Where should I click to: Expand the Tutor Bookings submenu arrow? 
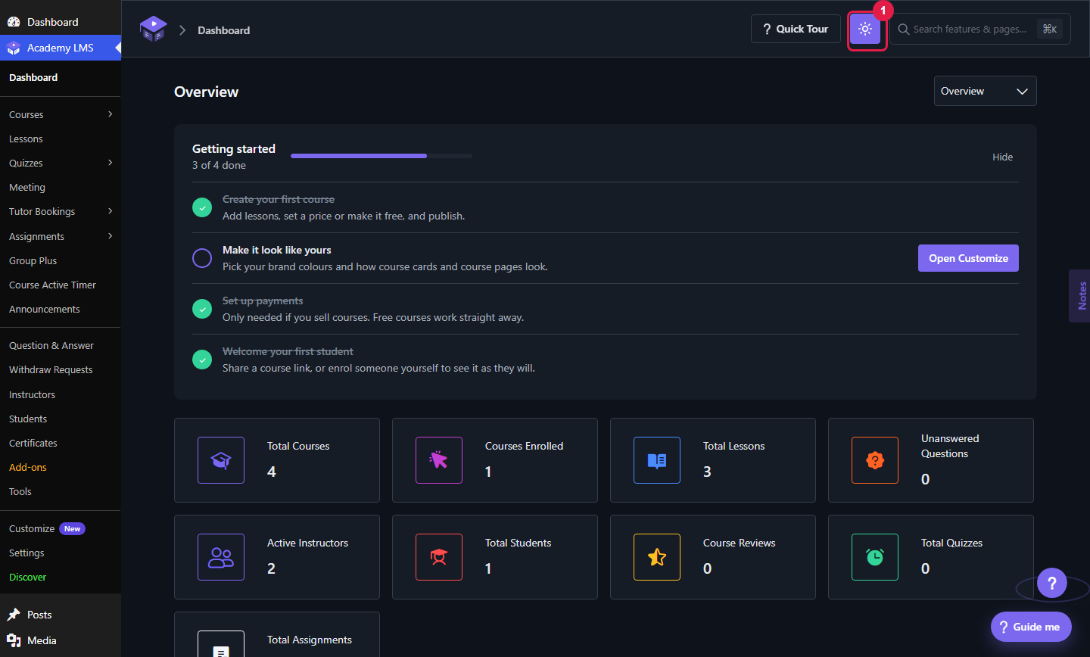tap(111, 211)
